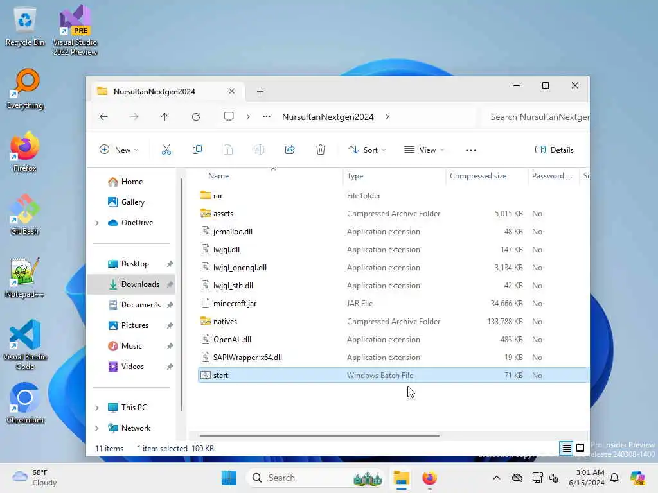Add a new tab with plus button
658x493 pixels.
[260, 91]
